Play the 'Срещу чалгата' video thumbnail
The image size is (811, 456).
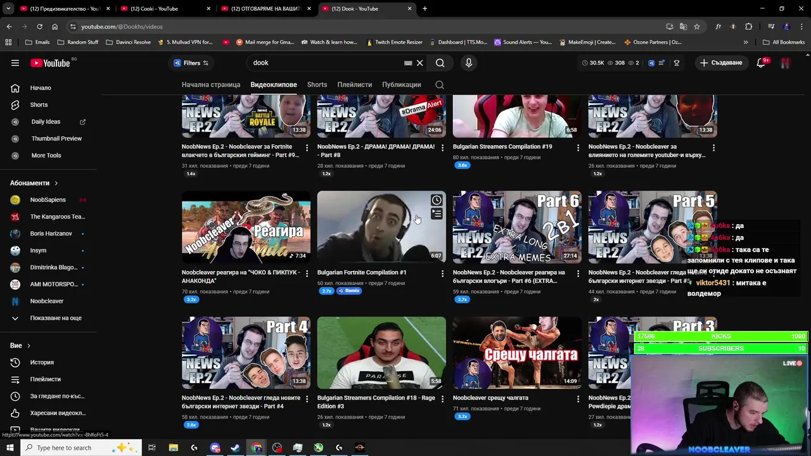(x=517, y=353)
